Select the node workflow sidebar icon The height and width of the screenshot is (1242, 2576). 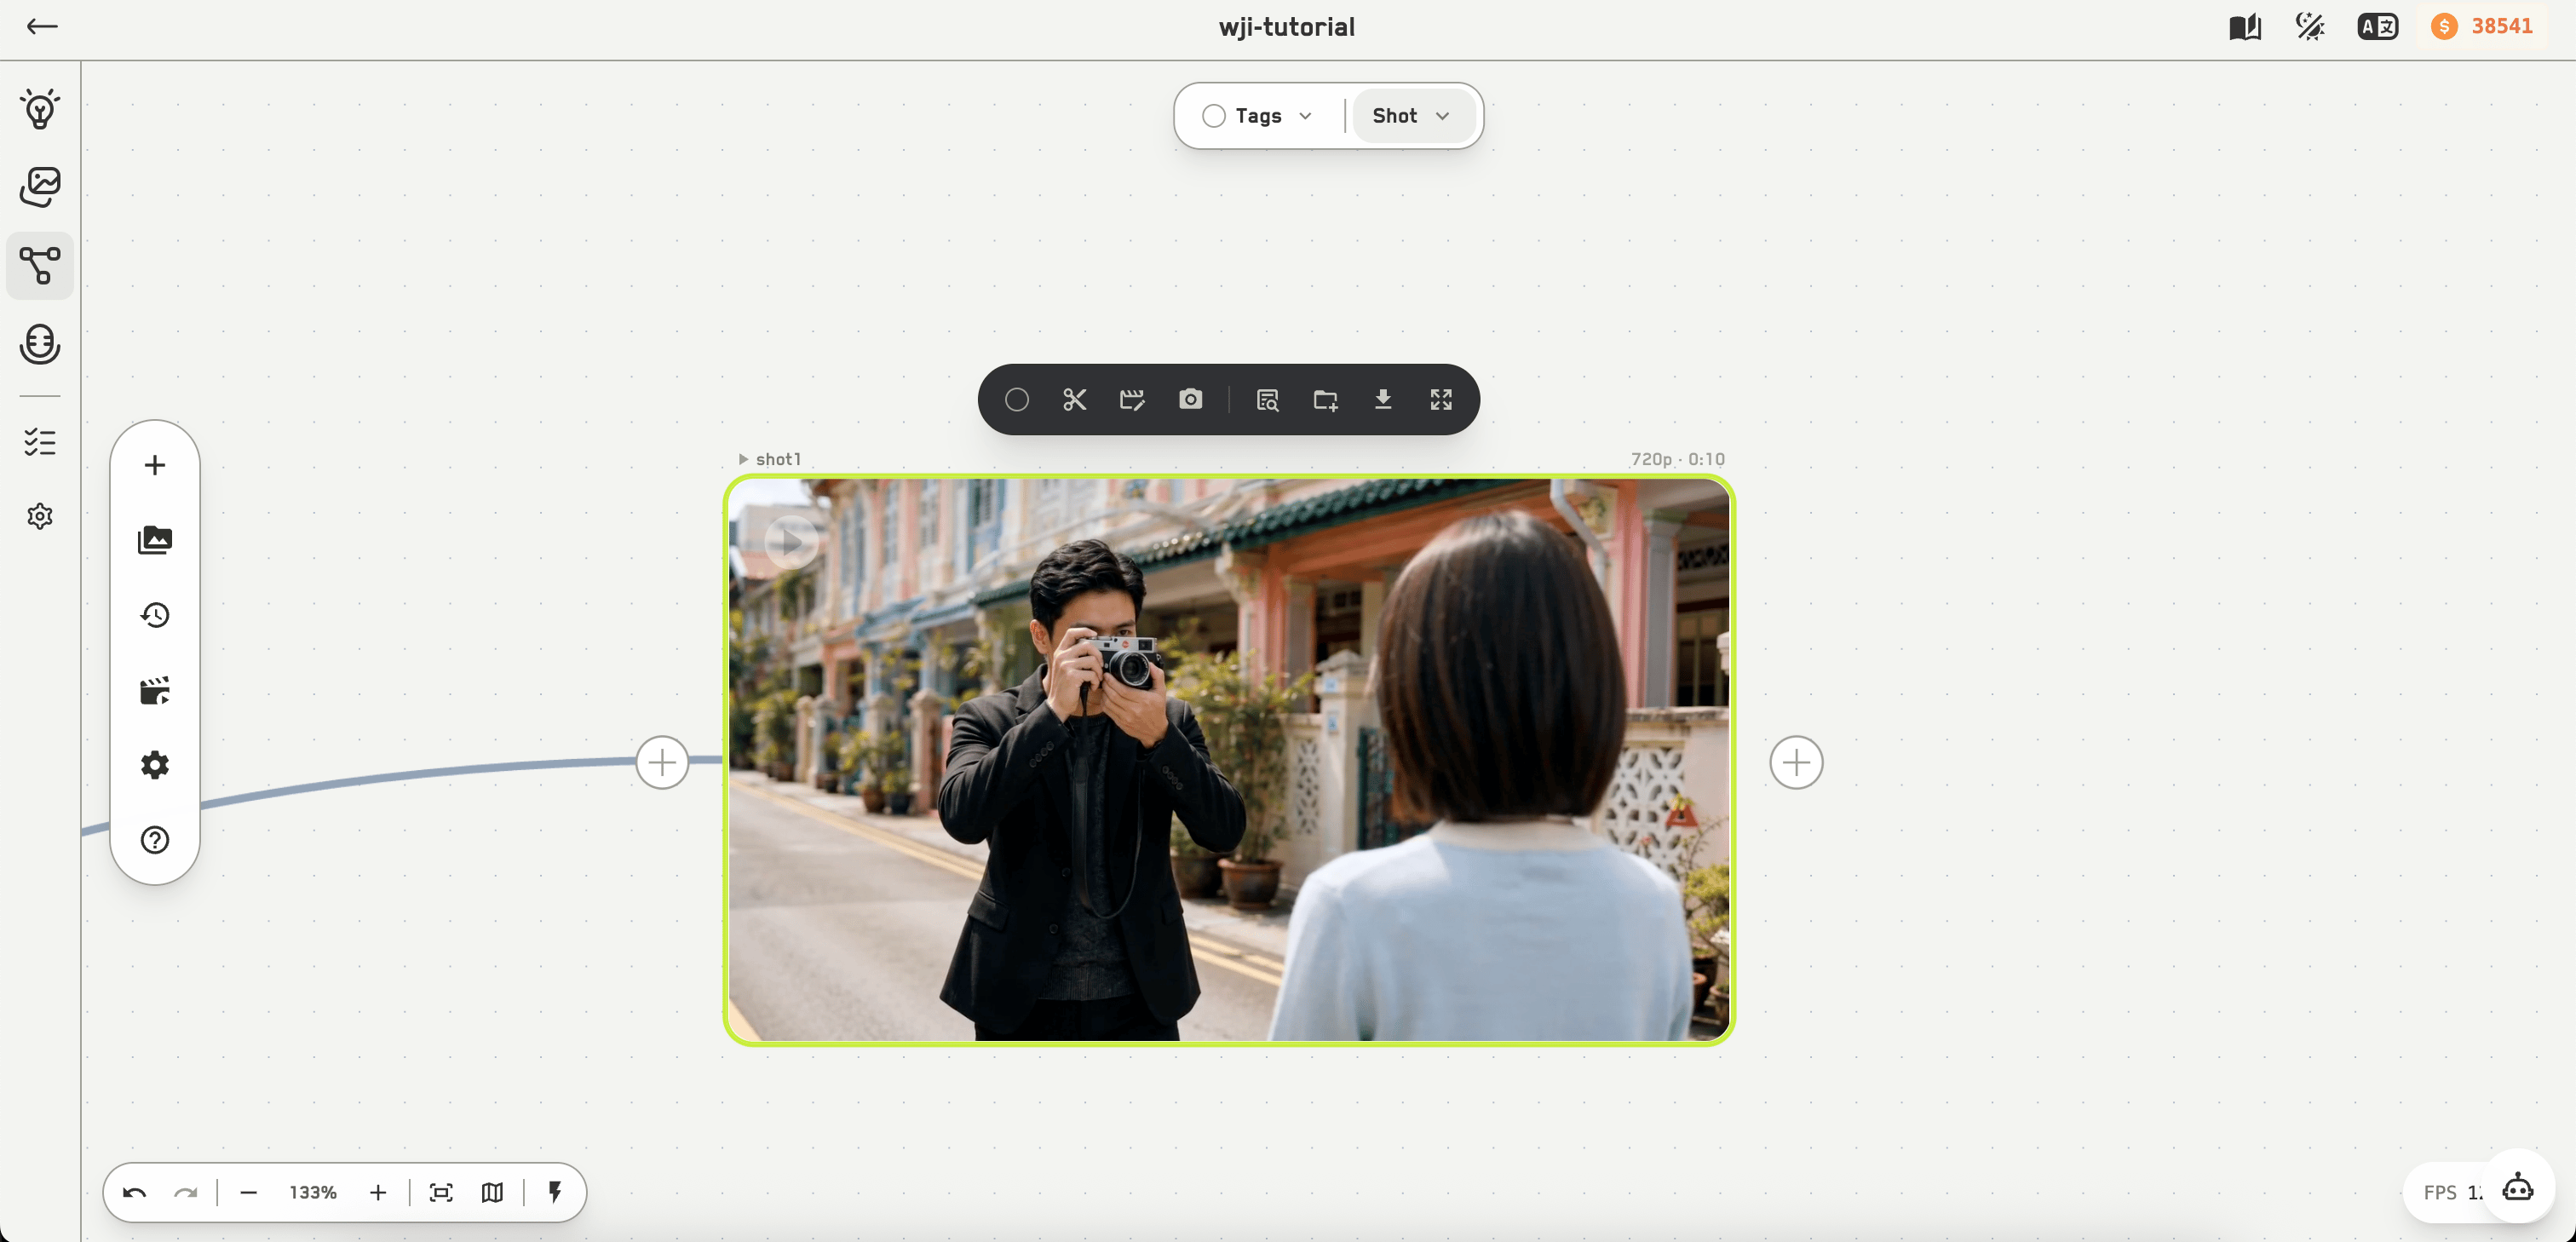(x=40, y=266)
